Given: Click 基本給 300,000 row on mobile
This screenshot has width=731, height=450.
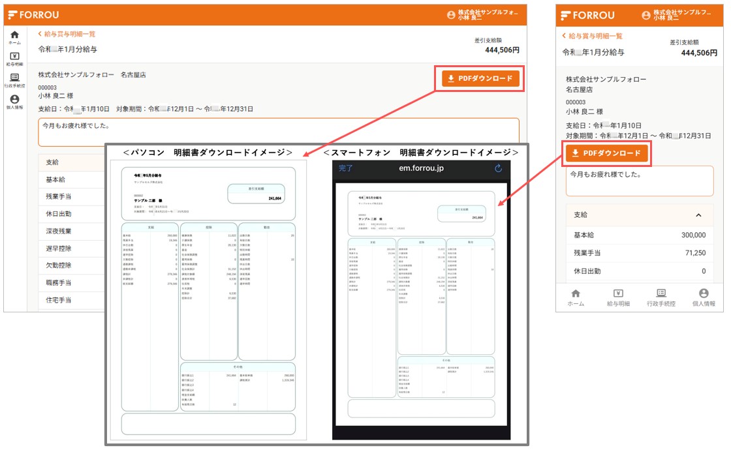Looking at the screenshot, I should click(x=640, y=235).
